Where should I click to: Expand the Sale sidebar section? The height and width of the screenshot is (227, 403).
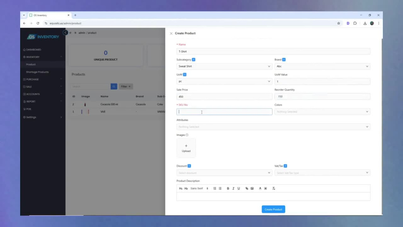point(42,87)
